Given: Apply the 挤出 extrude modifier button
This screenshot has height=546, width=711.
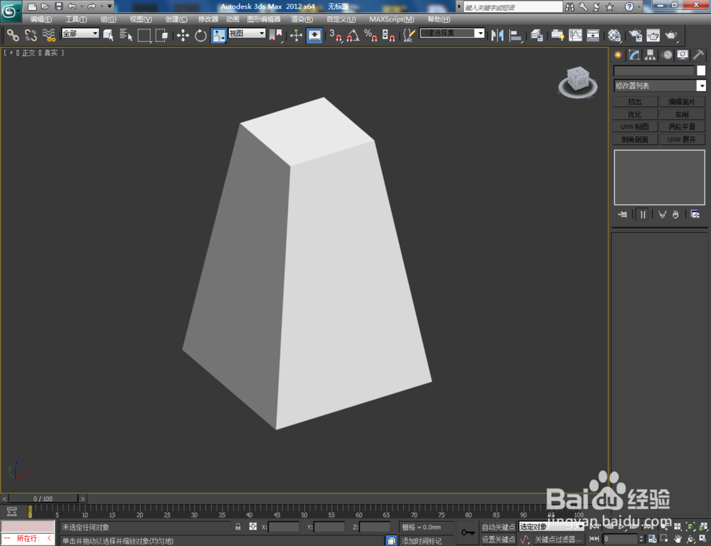Looking at the screenshot, I should pos(635,102).
